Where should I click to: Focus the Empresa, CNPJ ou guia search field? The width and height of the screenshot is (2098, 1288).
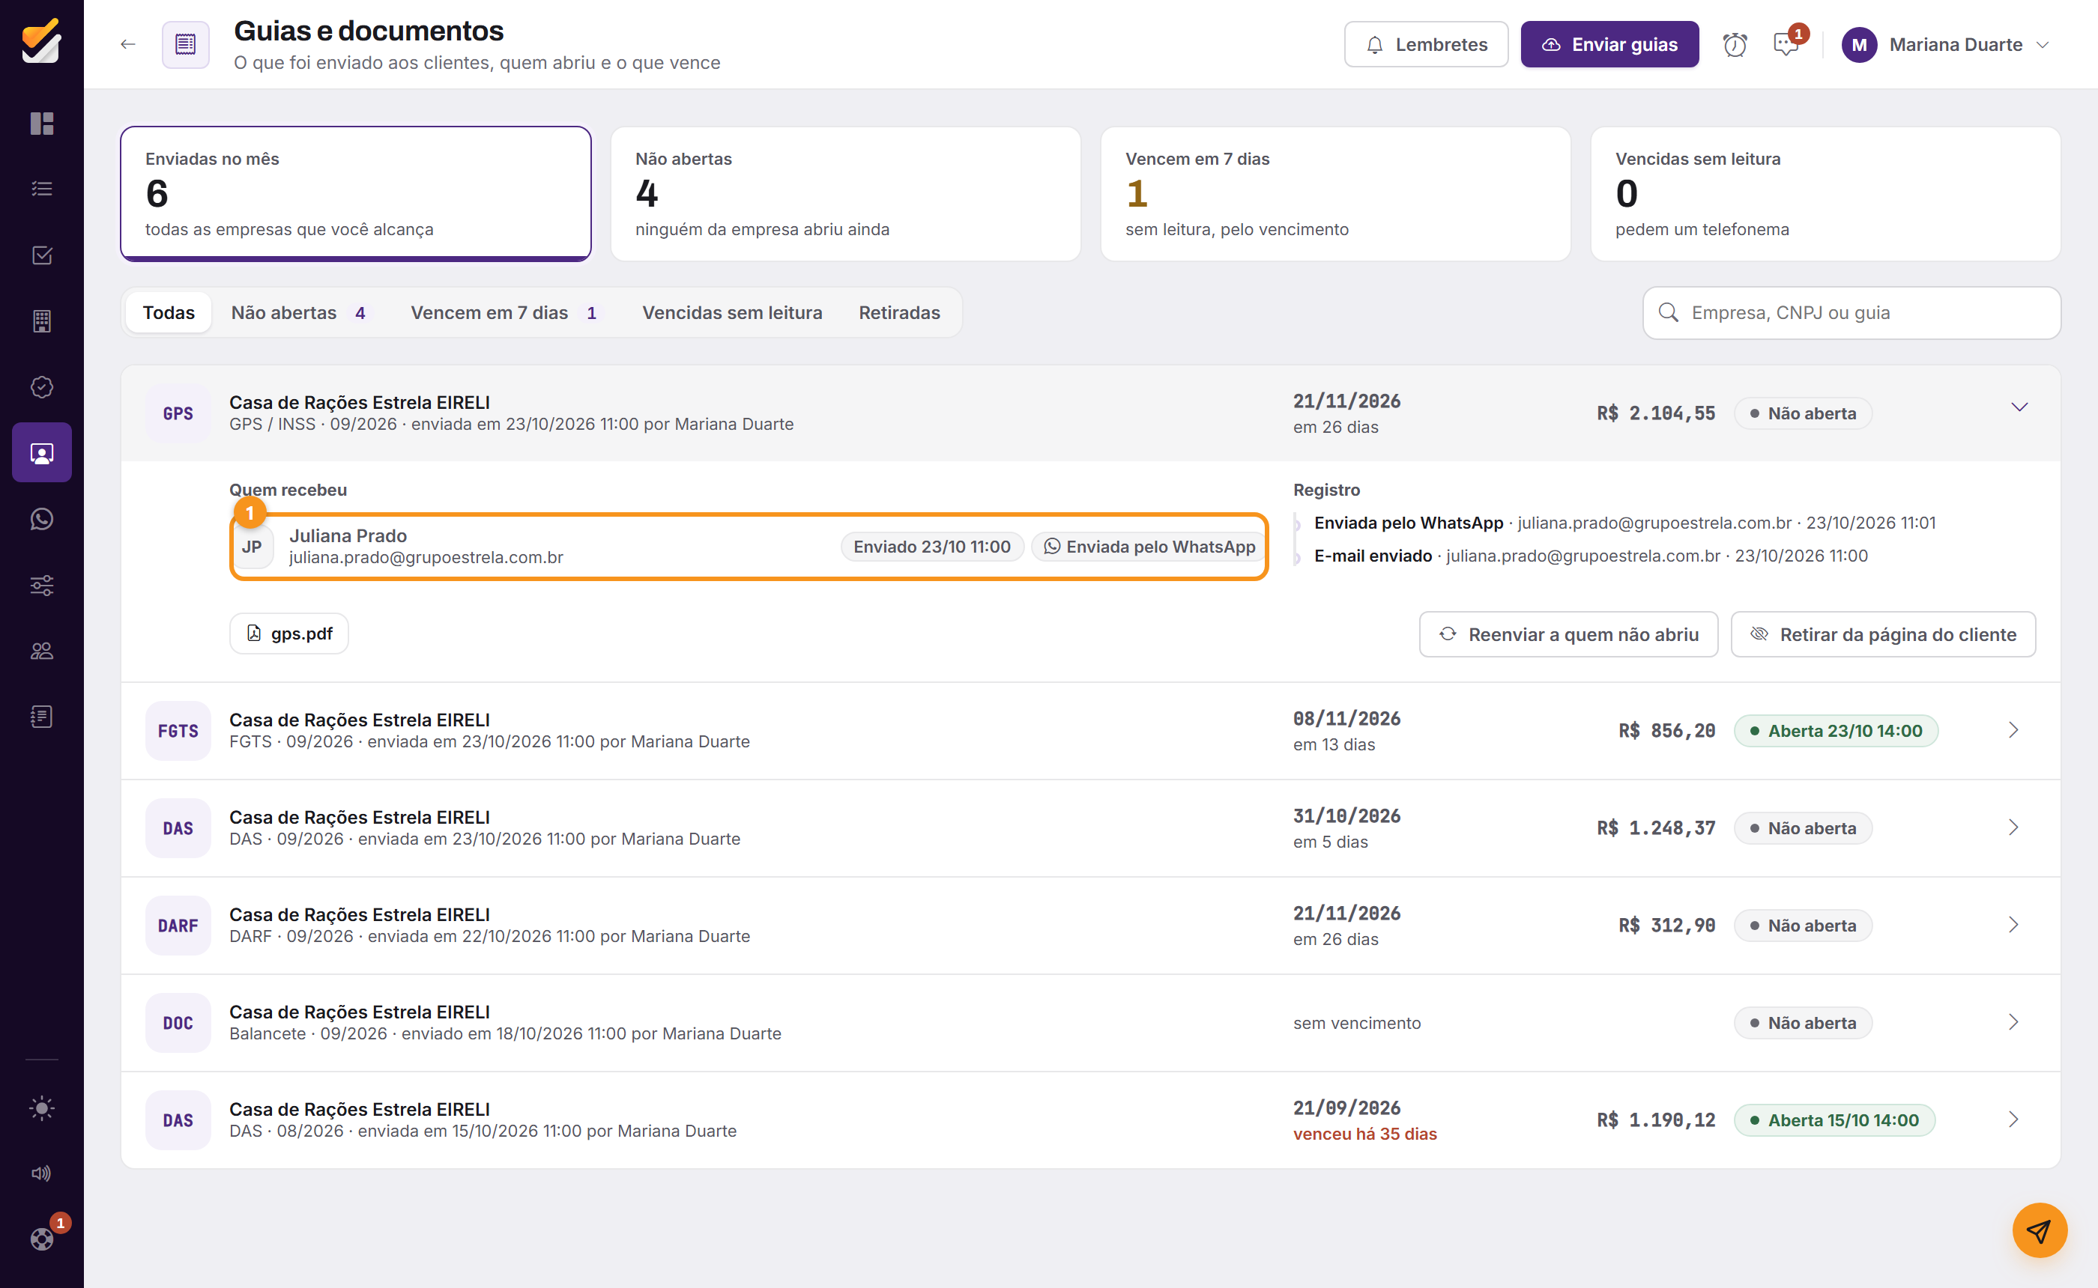click(x=1851, y=312)
